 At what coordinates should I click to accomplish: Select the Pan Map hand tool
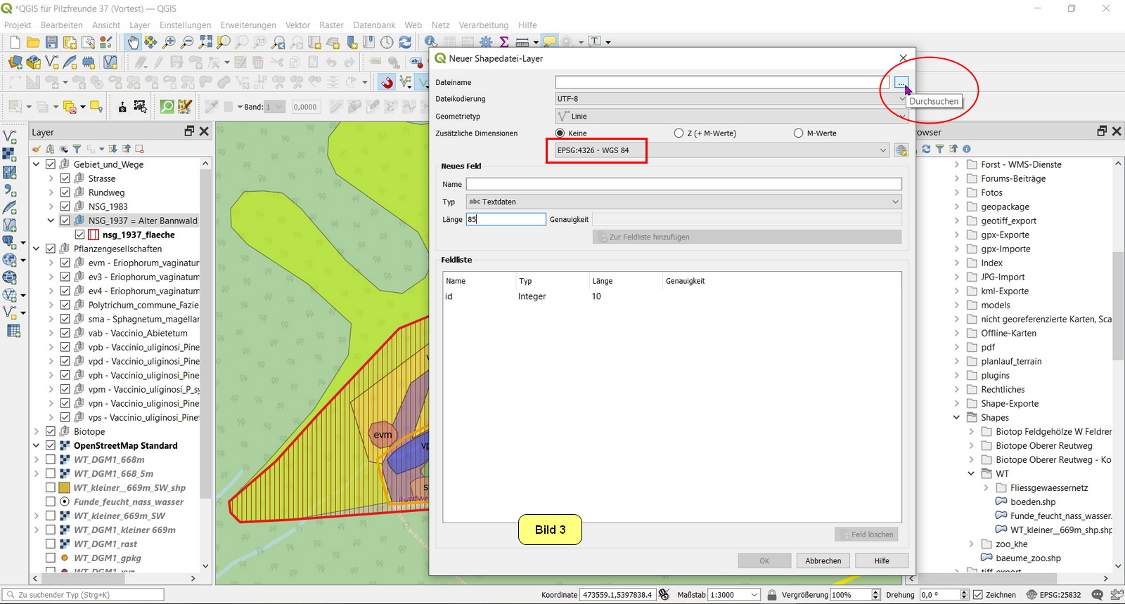(133, 42)
